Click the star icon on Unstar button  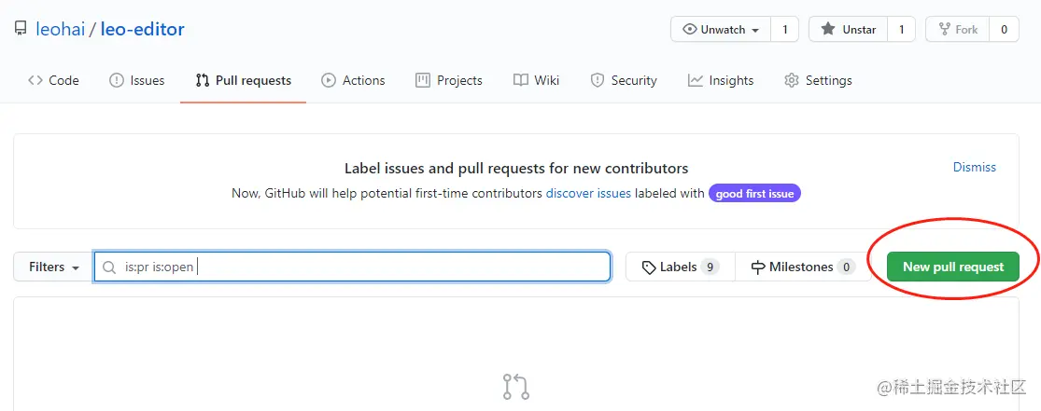(828, 29)
